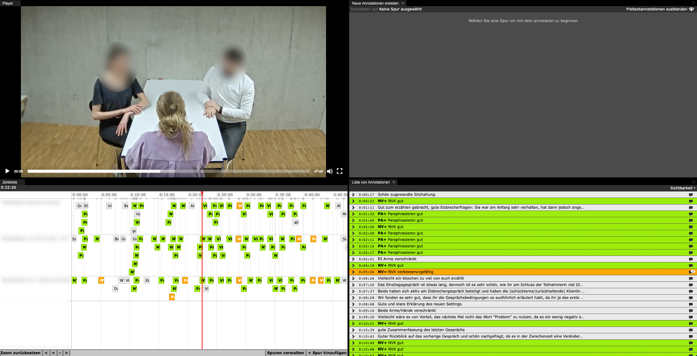Click comment icon for 0:00:17 annotation
This screenshot has height=356, width=697.
coord(690,195)
